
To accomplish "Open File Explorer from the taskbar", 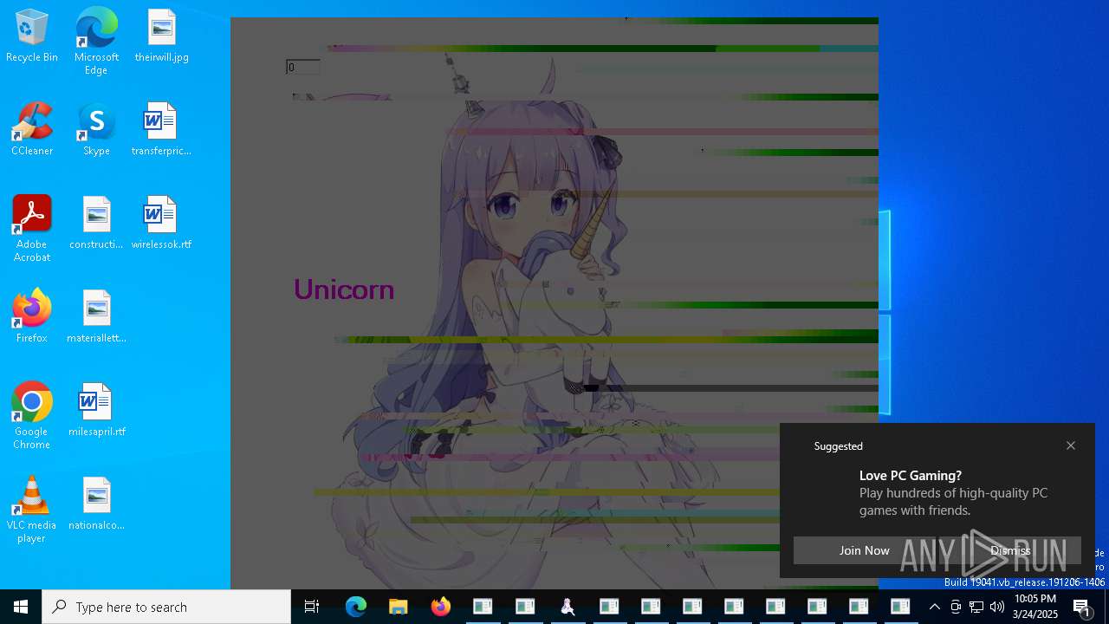I will [x=398, y=607].
